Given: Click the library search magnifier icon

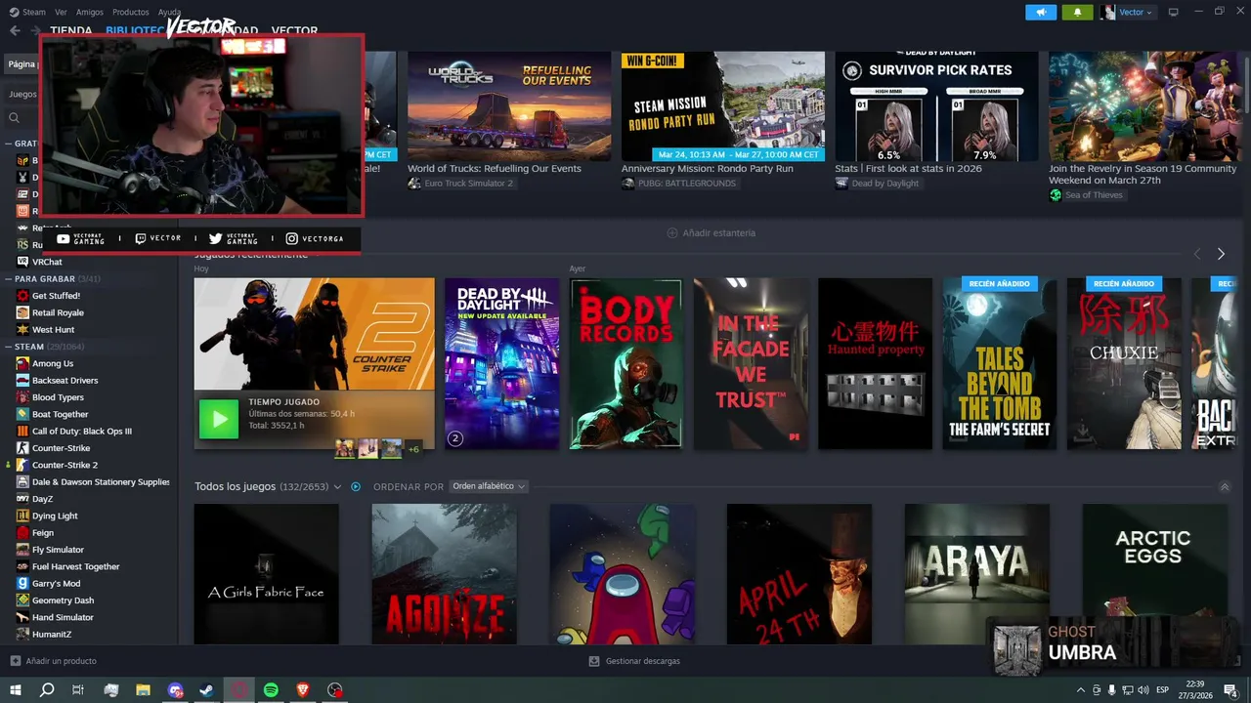Looking at the screenshot, I should 14,118.
